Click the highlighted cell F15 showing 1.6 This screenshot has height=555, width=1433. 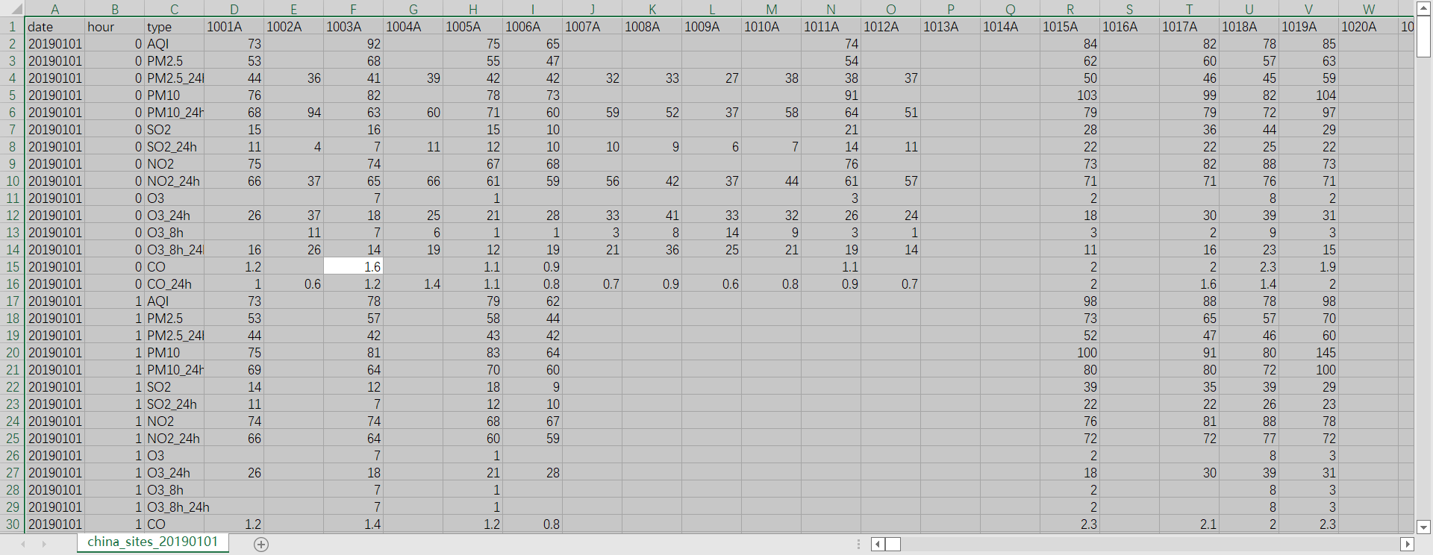tap(354, 266)
